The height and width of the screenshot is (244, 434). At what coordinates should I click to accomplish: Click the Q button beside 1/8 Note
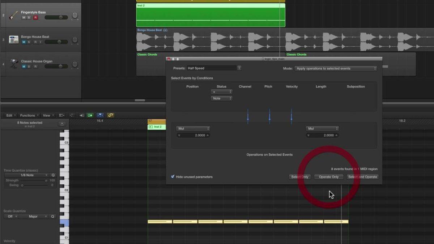(53, 175)
